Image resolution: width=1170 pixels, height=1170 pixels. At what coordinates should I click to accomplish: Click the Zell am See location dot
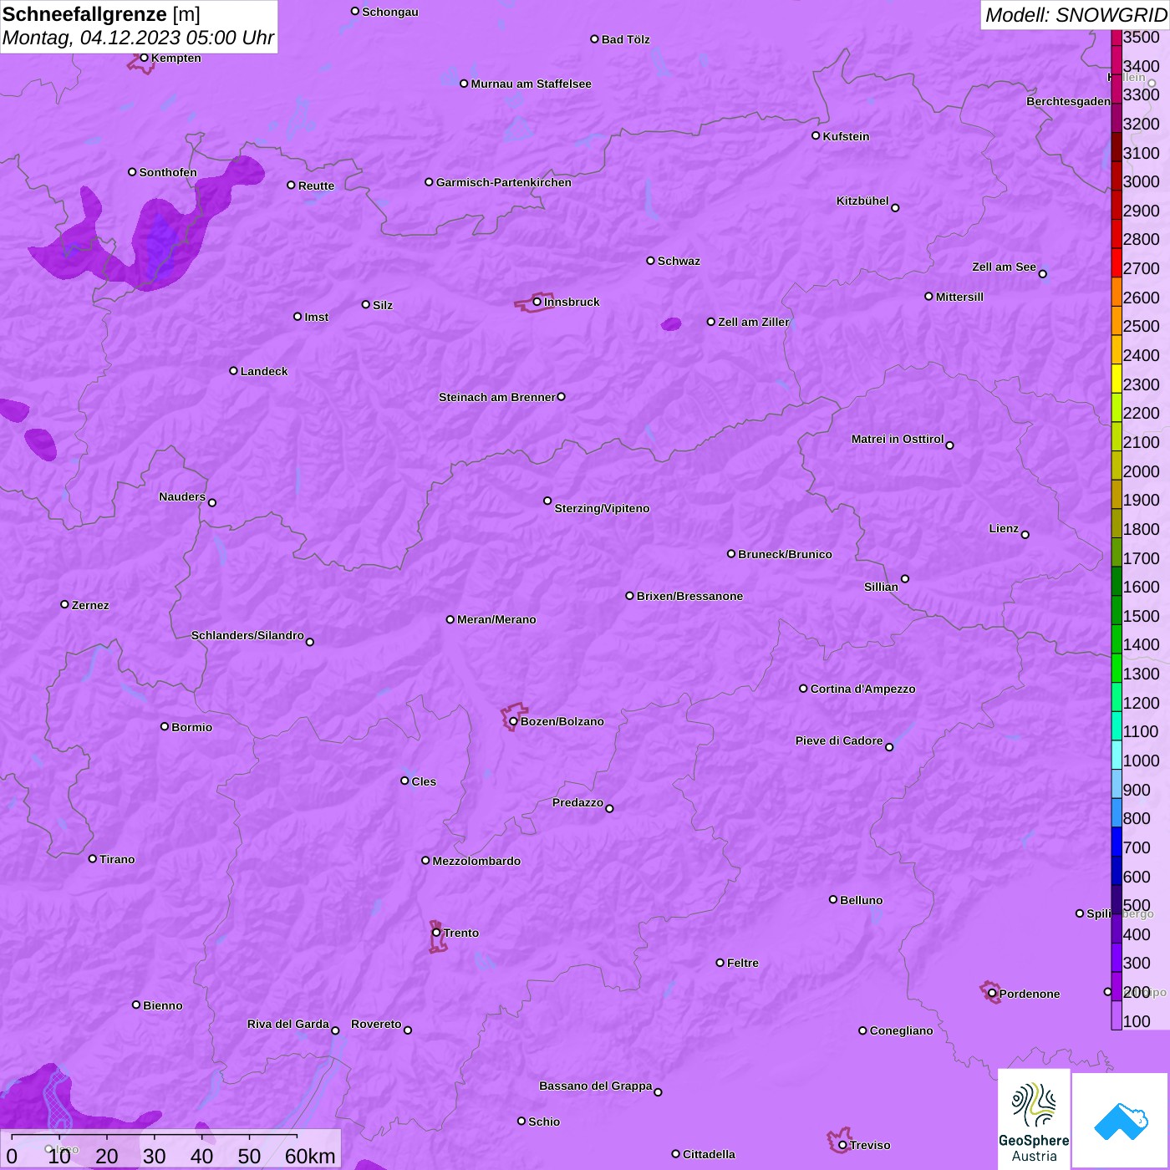coord(1042,274)
